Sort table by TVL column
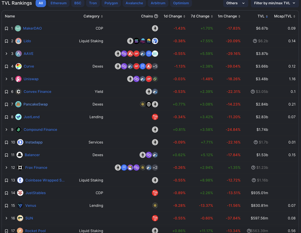 coord(263,16)
